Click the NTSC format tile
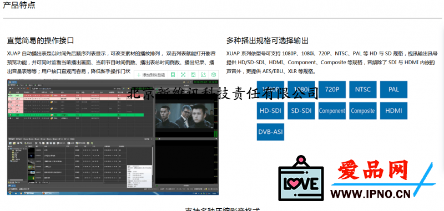This screenshot has height=211, width=444. (363, 90)
